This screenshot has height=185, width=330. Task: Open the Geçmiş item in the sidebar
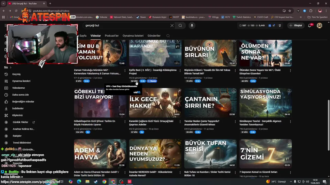16,74
